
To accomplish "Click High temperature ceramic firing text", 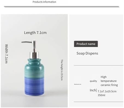I will [x=109, y=81].
